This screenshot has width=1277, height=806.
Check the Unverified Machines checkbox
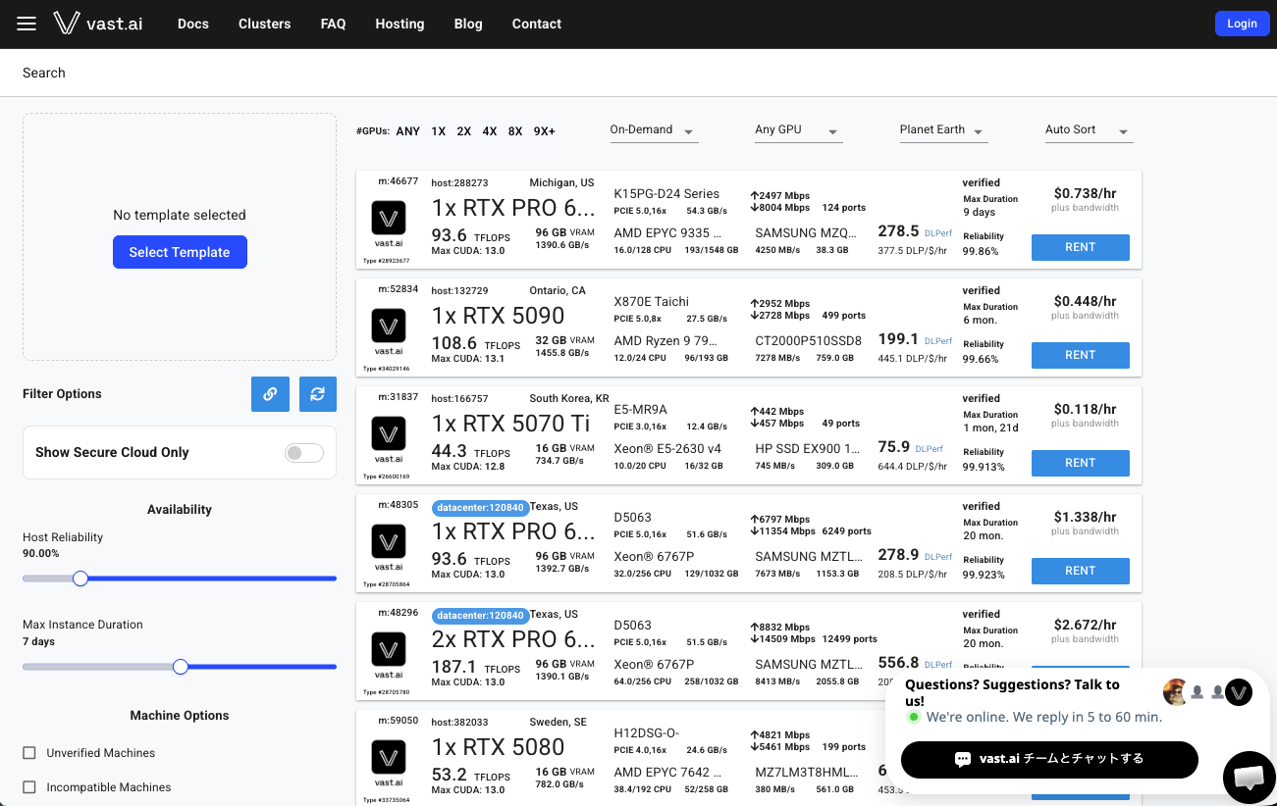(x=29, y=753)
